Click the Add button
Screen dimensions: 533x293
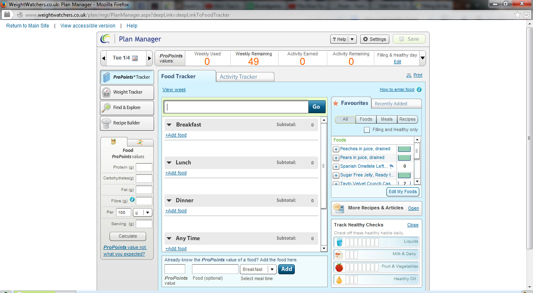286,269
